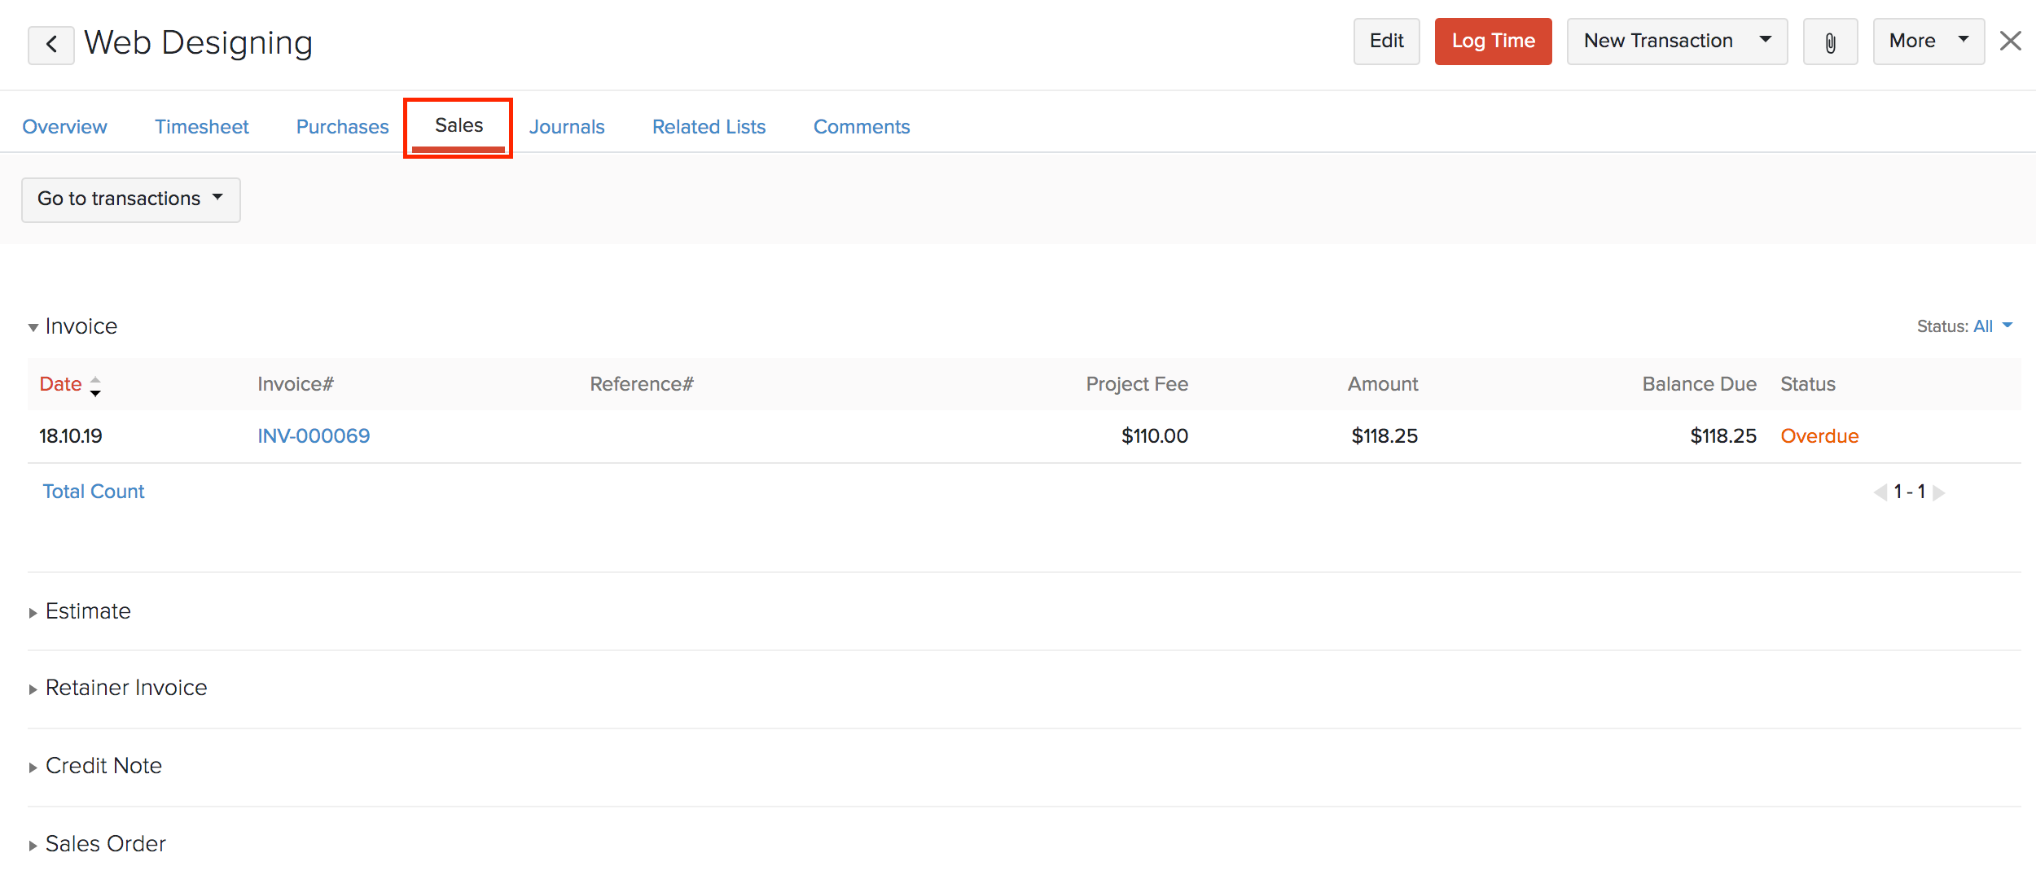The image size is (2036, 879).
Task: Collapse the Invoice section
Action: [33, 327]
